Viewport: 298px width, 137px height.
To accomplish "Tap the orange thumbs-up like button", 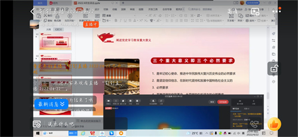I will [x=274, y=124].
